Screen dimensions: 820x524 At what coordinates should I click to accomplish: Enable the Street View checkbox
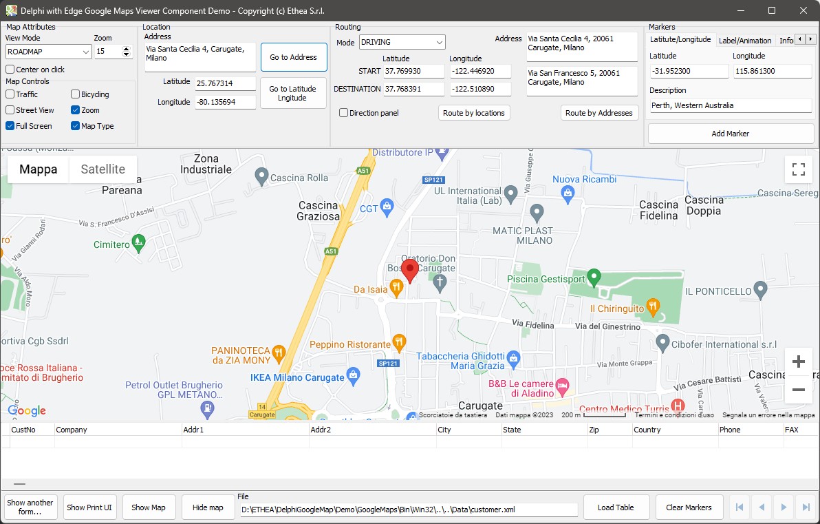pos(10,110)
